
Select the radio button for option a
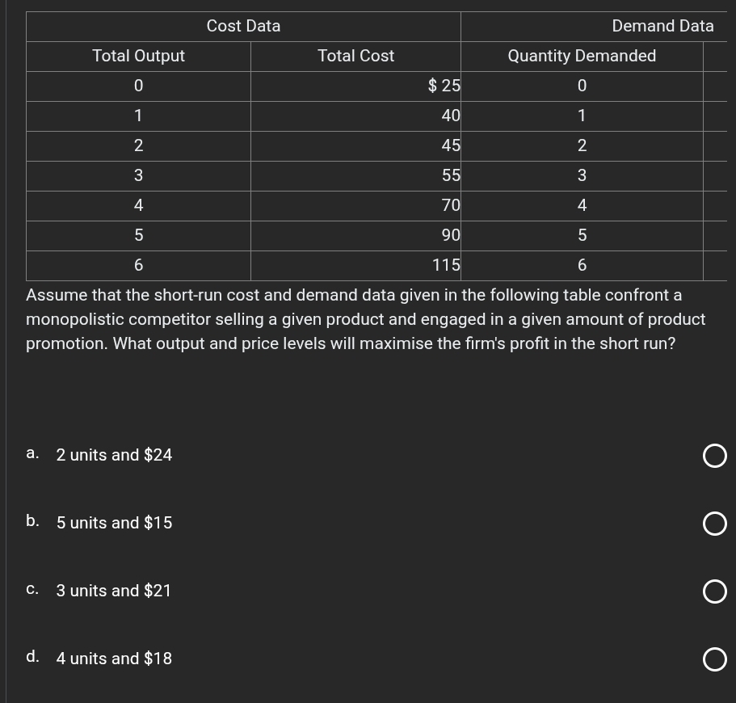pos(714,455)
